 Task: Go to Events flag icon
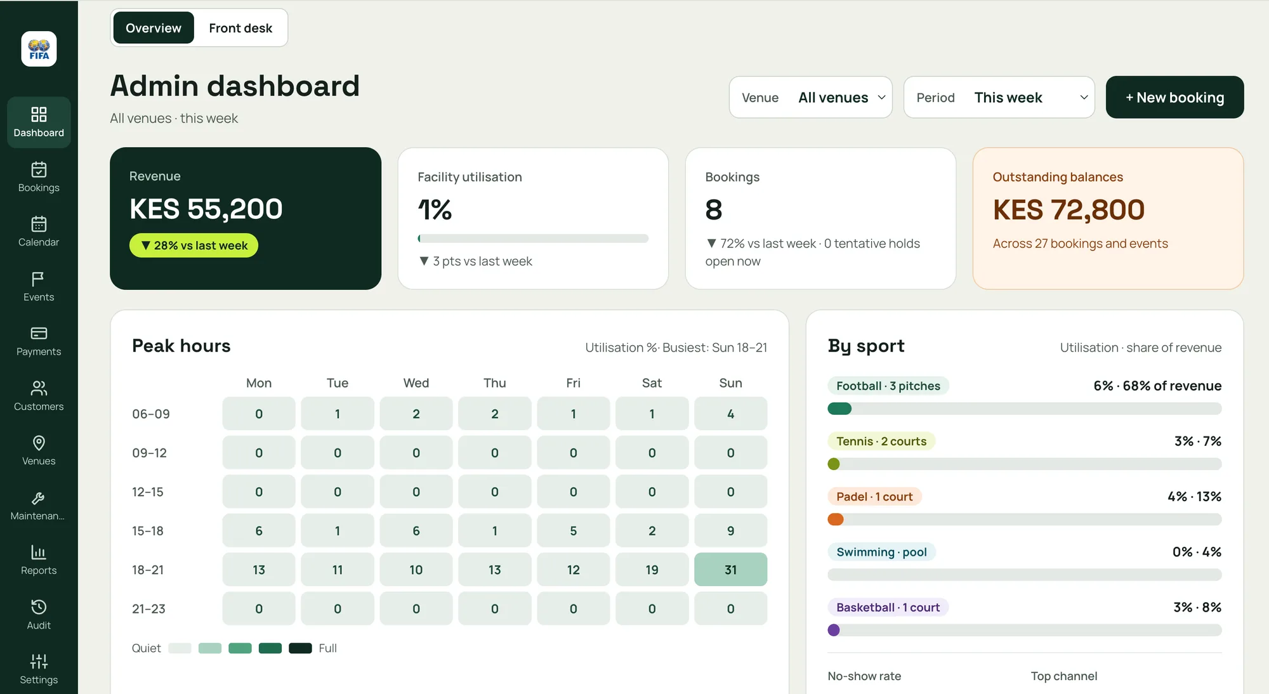[x=39, y=278]
